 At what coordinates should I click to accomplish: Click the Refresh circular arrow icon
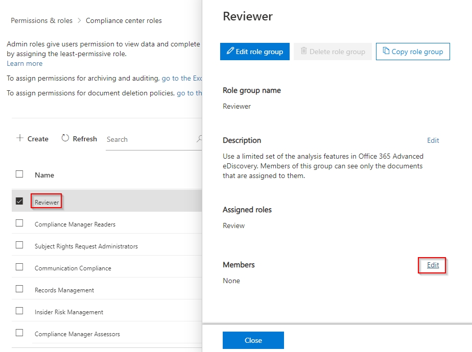coord(65,138)
